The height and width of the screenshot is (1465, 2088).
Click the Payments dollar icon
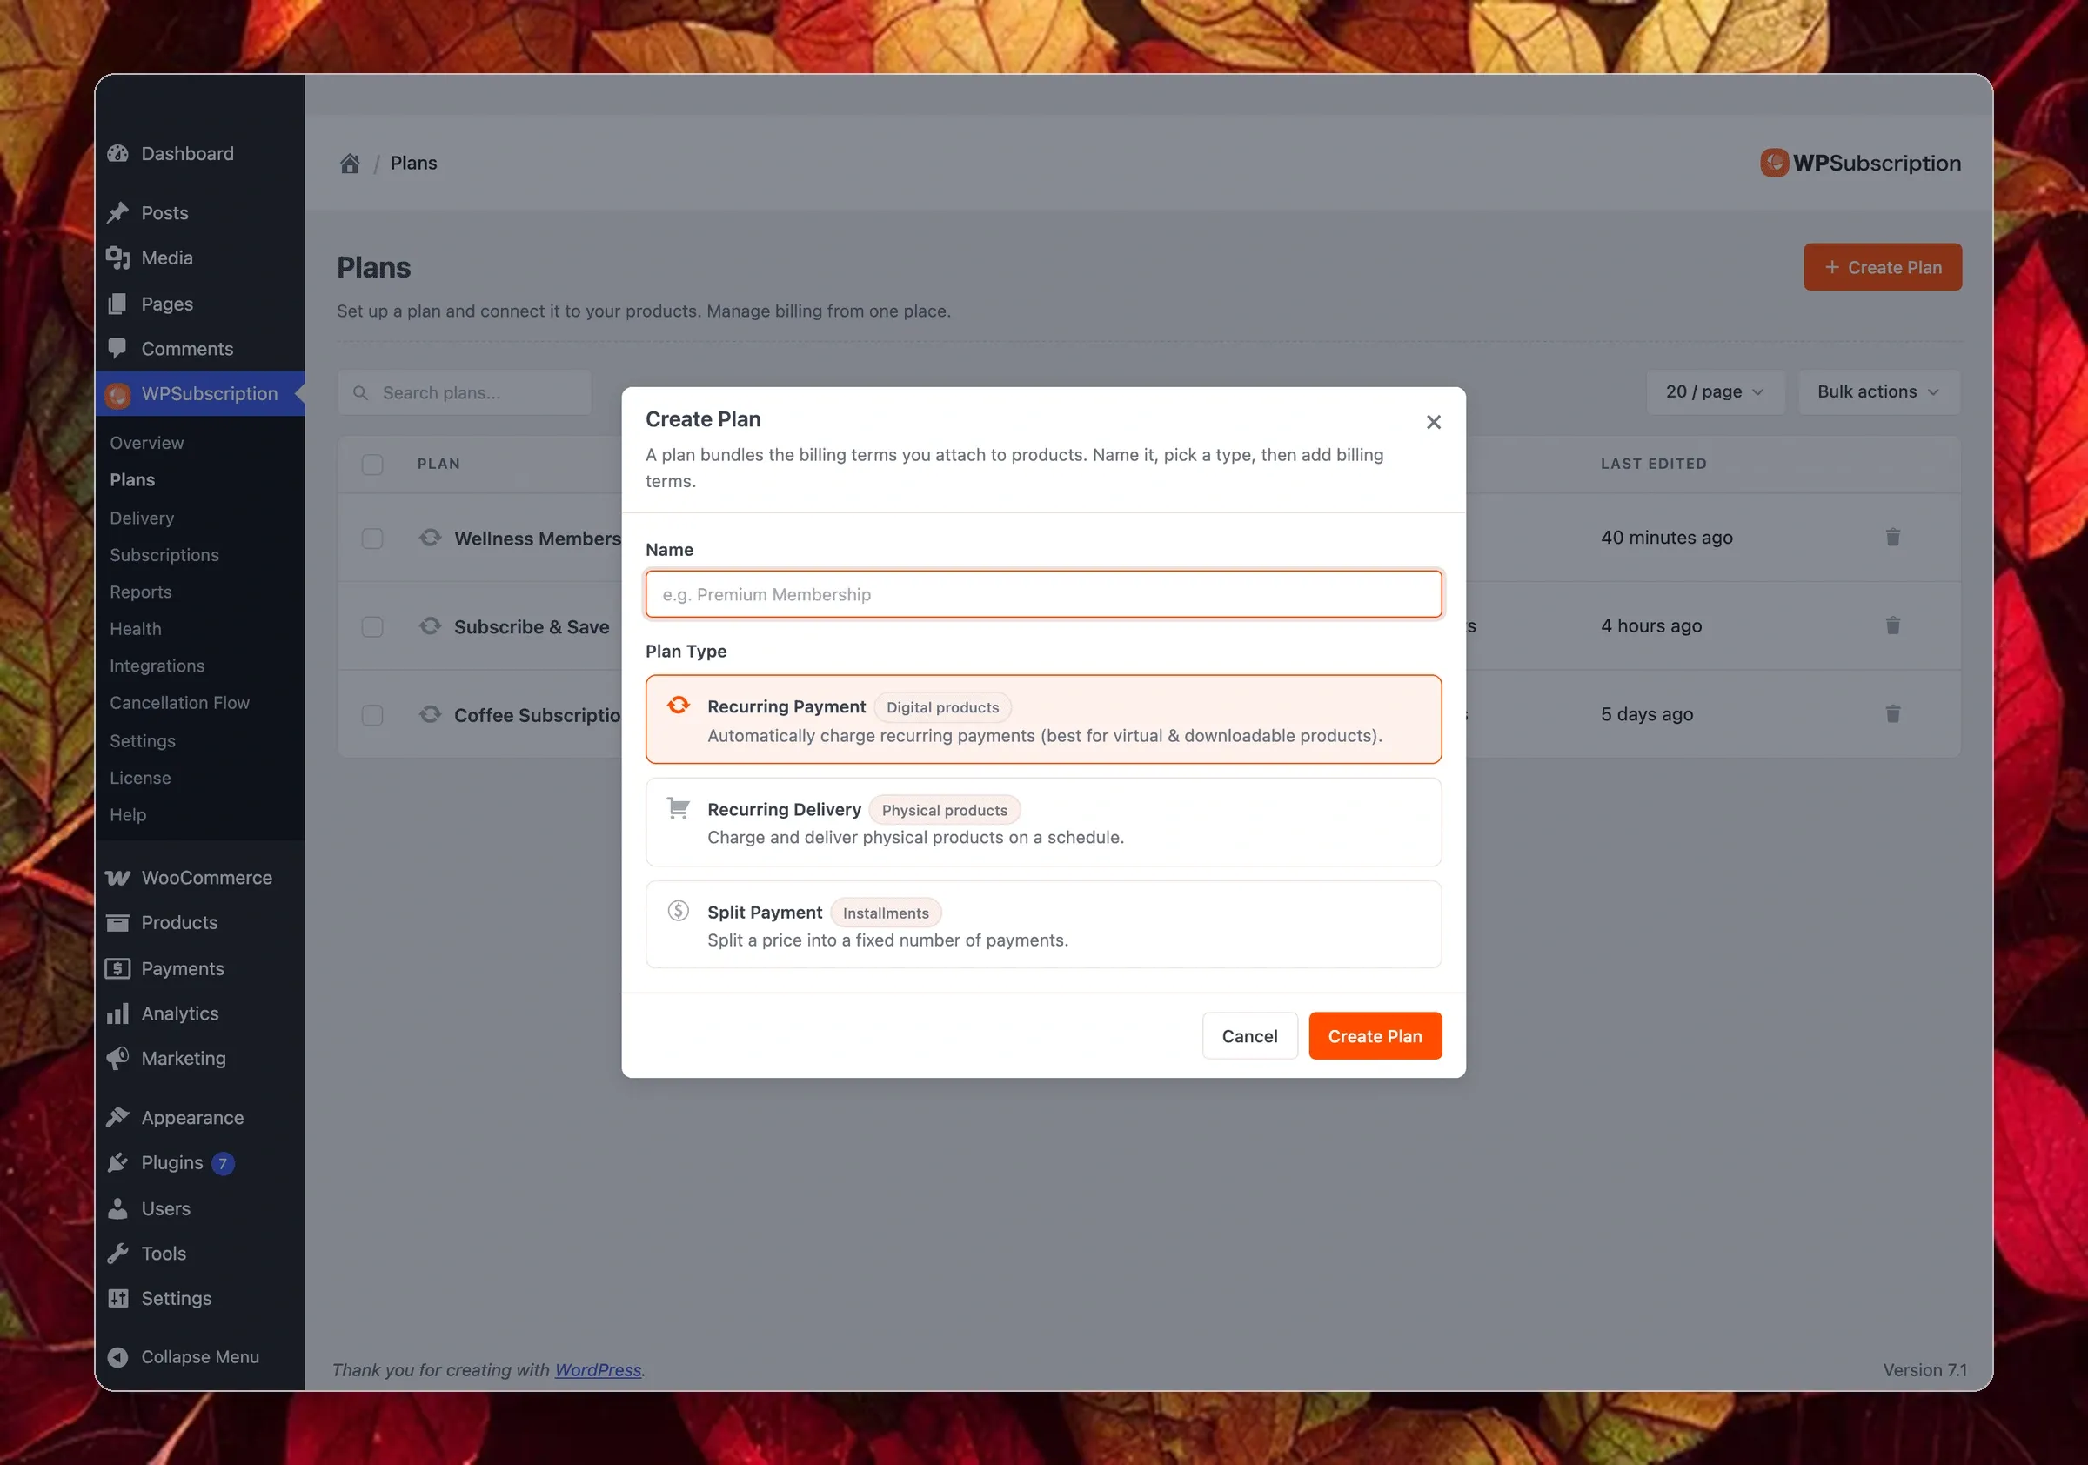tap(117, 968)
